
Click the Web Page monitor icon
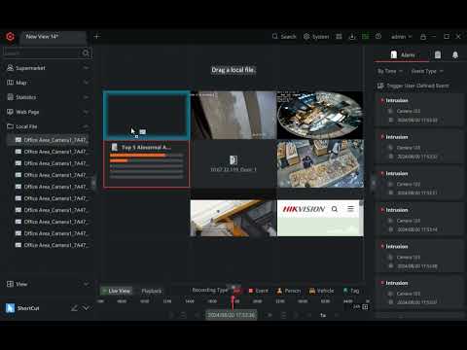click(x=11, y=112)
